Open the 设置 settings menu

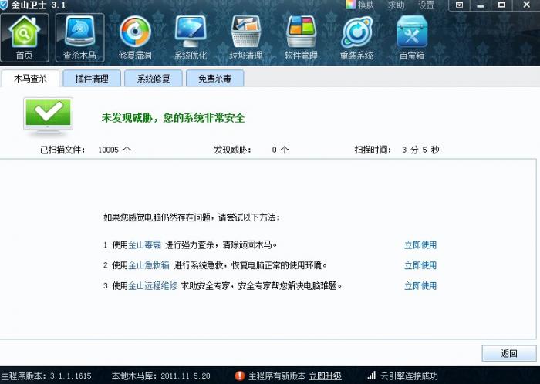tap(427, 5)
